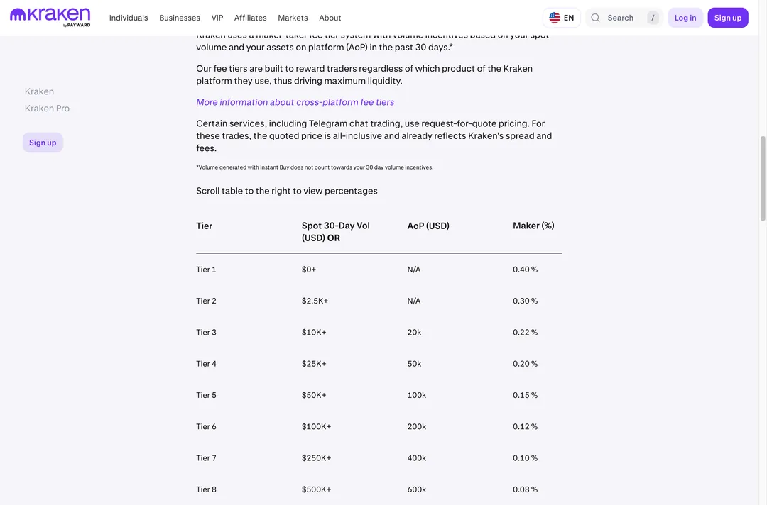Click the 50k AoP cell

tap(414, 364)
